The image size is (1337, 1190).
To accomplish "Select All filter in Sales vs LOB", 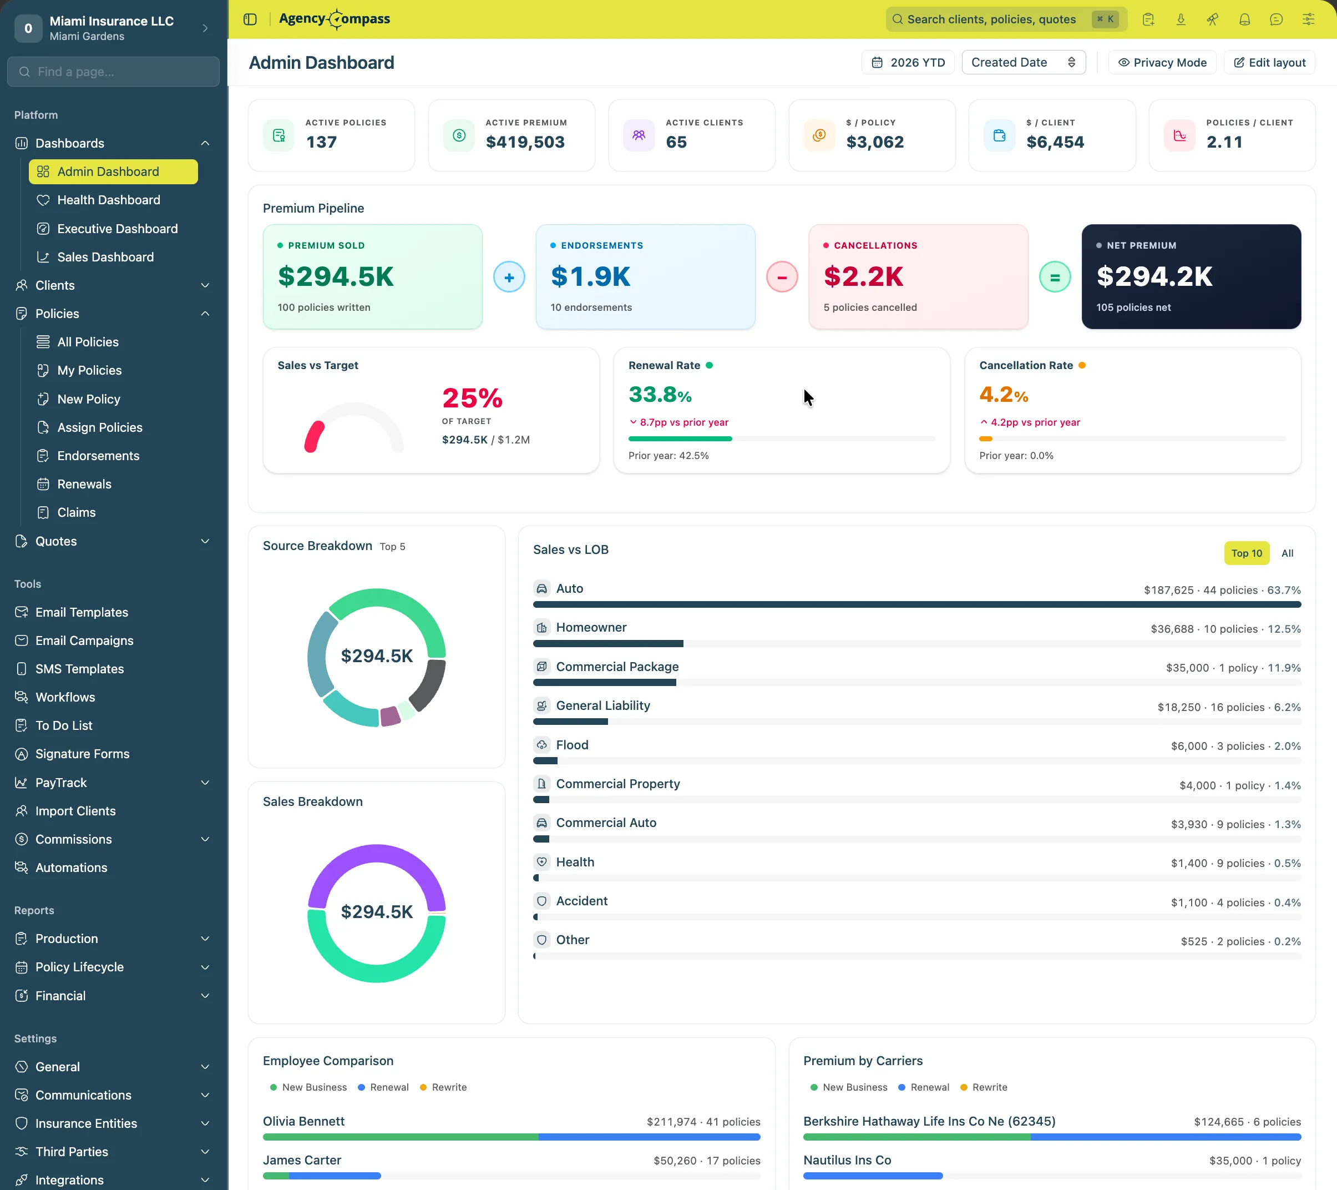I will 1287,553.
